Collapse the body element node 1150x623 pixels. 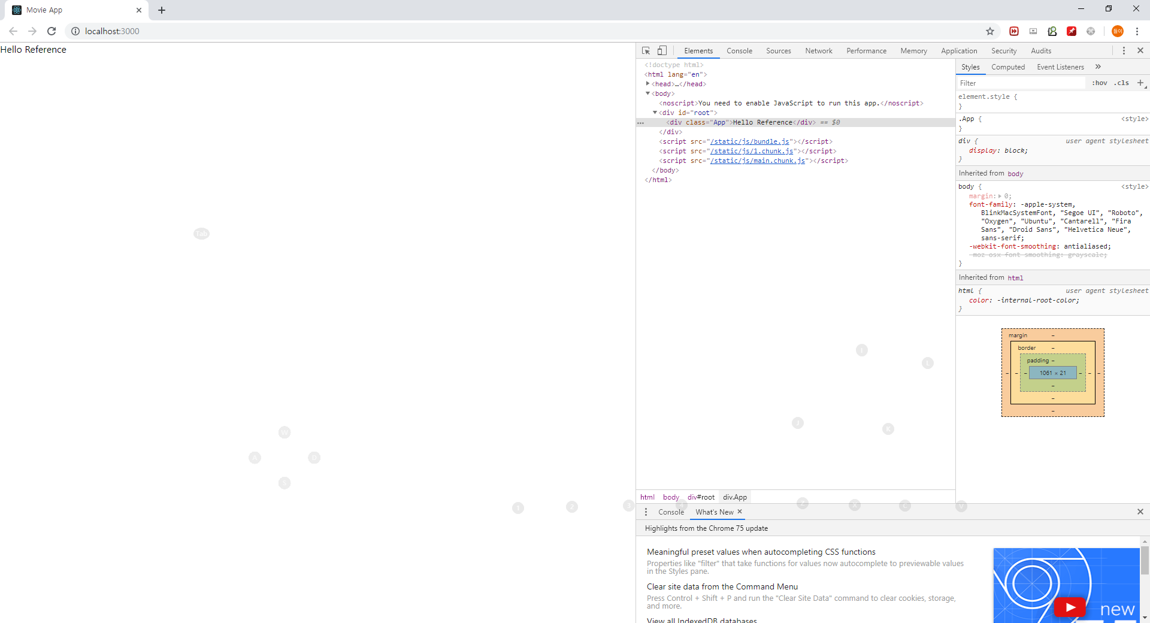[x=647, y=93]
